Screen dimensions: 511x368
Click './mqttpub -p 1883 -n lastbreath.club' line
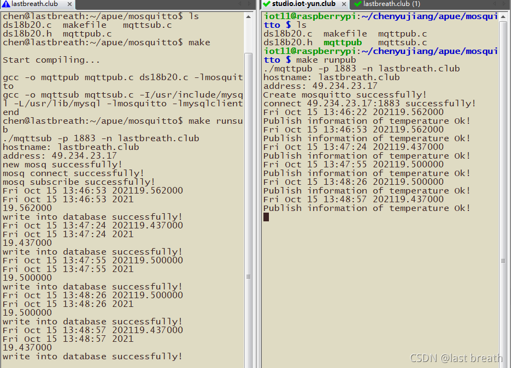point(362,69)
